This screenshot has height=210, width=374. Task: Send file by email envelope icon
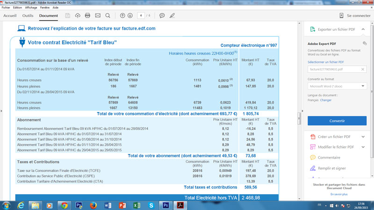(x=98, y=15)
